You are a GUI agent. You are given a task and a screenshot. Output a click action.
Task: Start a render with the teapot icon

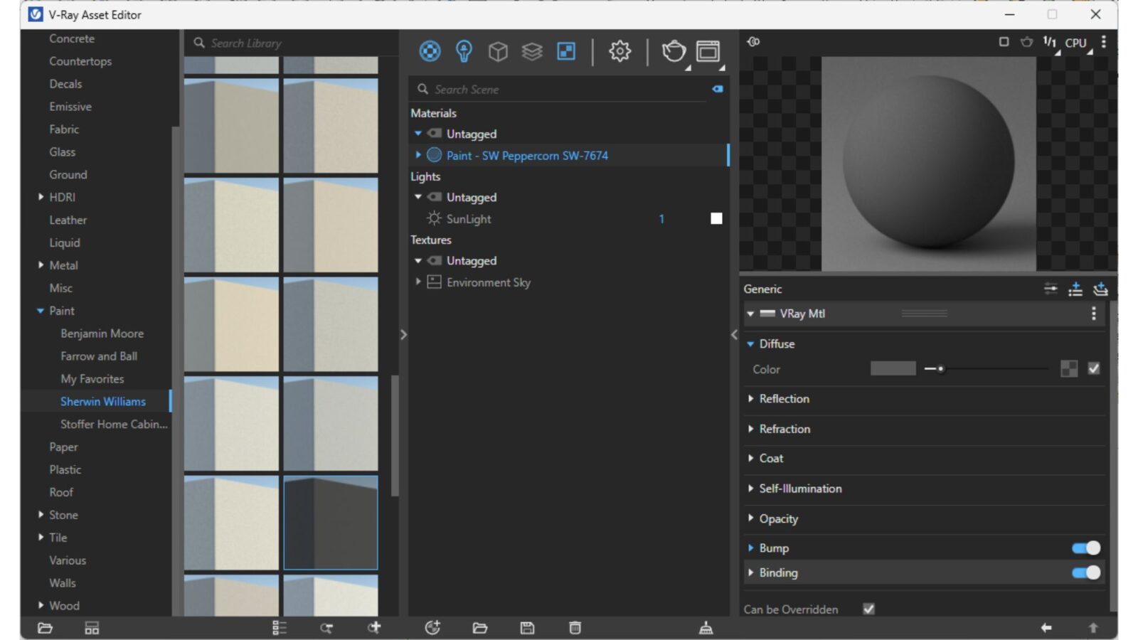[x=673, y=51]
